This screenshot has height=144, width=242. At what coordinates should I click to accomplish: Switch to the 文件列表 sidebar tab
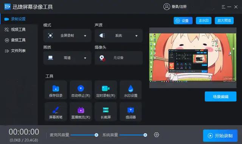click(x=15, y=51)
